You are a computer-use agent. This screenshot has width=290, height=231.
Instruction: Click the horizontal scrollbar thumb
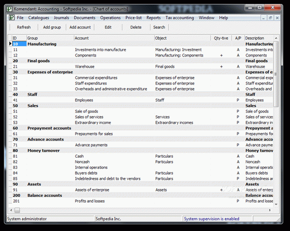click(x=17, y=210)
